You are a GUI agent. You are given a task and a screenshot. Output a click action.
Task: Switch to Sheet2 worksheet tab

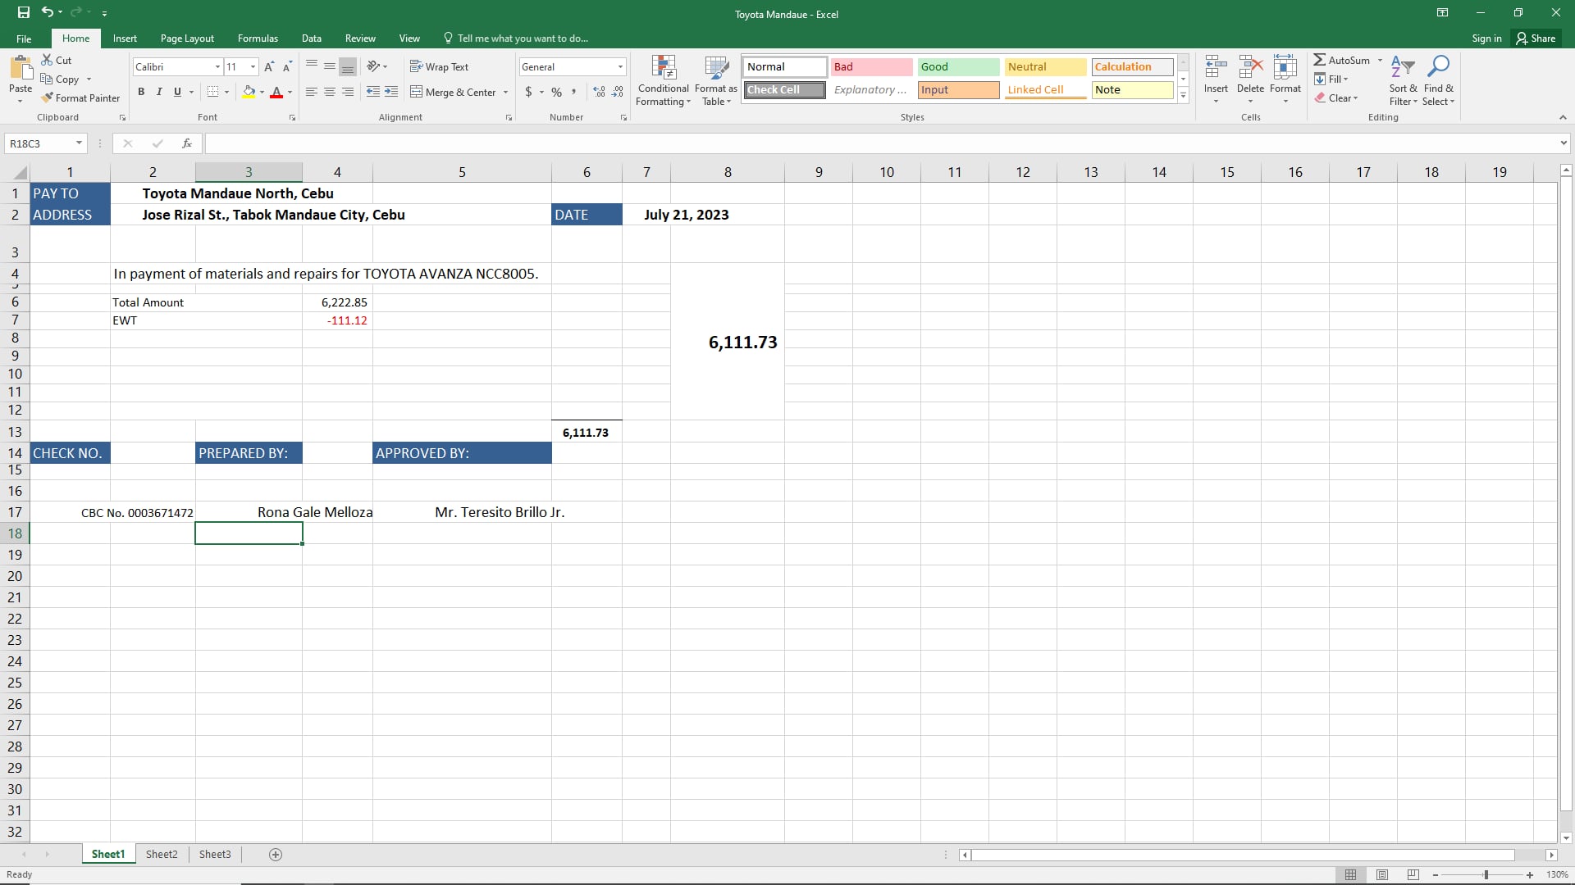(162, 854)
